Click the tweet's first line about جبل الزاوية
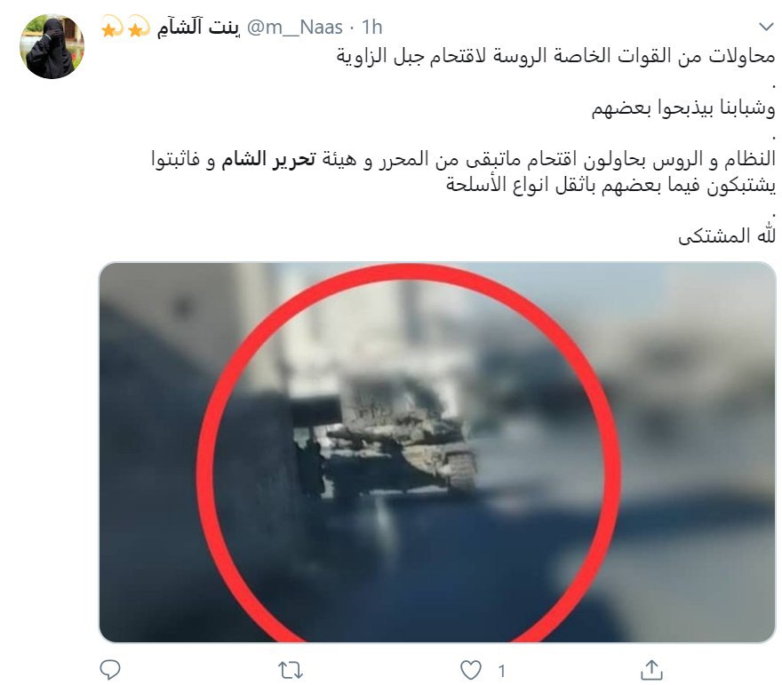Screen dimensions: 782x685 coord(555,56)
